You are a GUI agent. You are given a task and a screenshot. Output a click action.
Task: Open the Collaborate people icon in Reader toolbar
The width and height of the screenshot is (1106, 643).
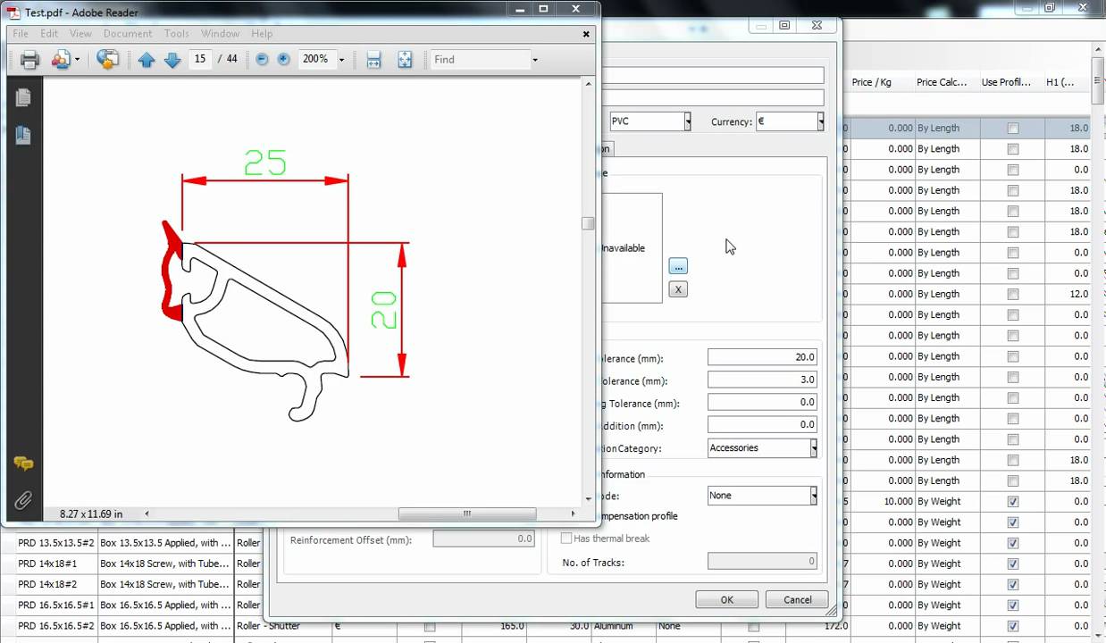point(61,60)
